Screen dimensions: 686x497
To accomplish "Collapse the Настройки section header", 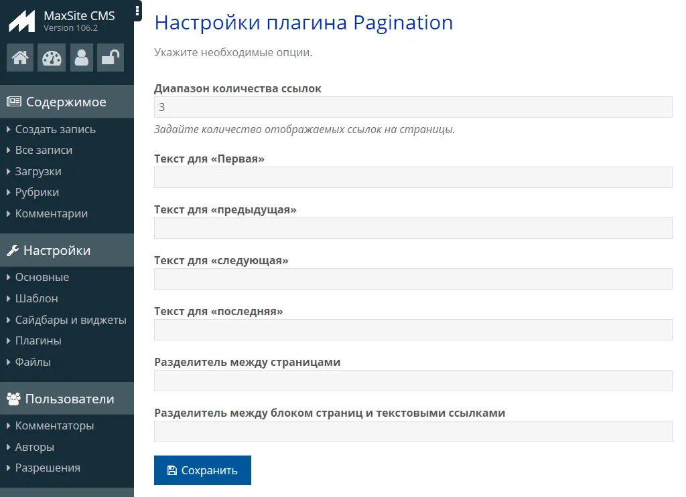I will [x=57, y=251].
